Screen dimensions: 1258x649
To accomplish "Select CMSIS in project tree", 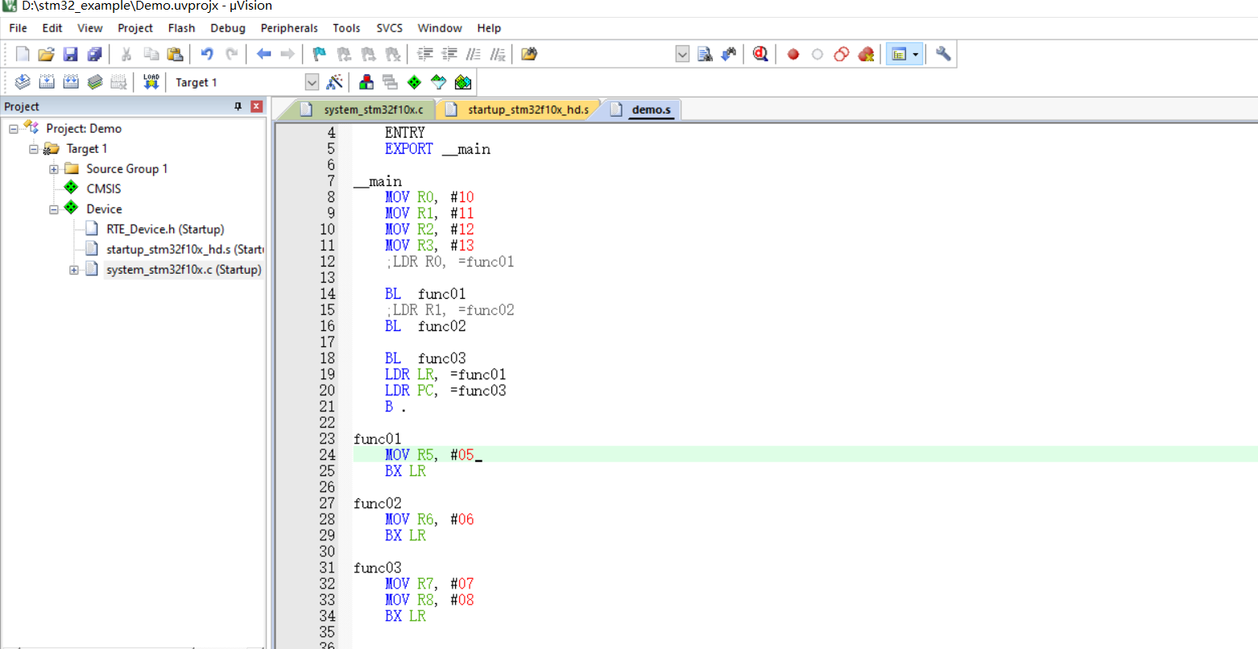I will pyautogui.click(x=104, y=188).
